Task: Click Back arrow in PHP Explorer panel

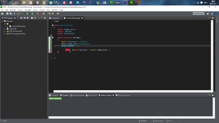Action: pos(21,18)
